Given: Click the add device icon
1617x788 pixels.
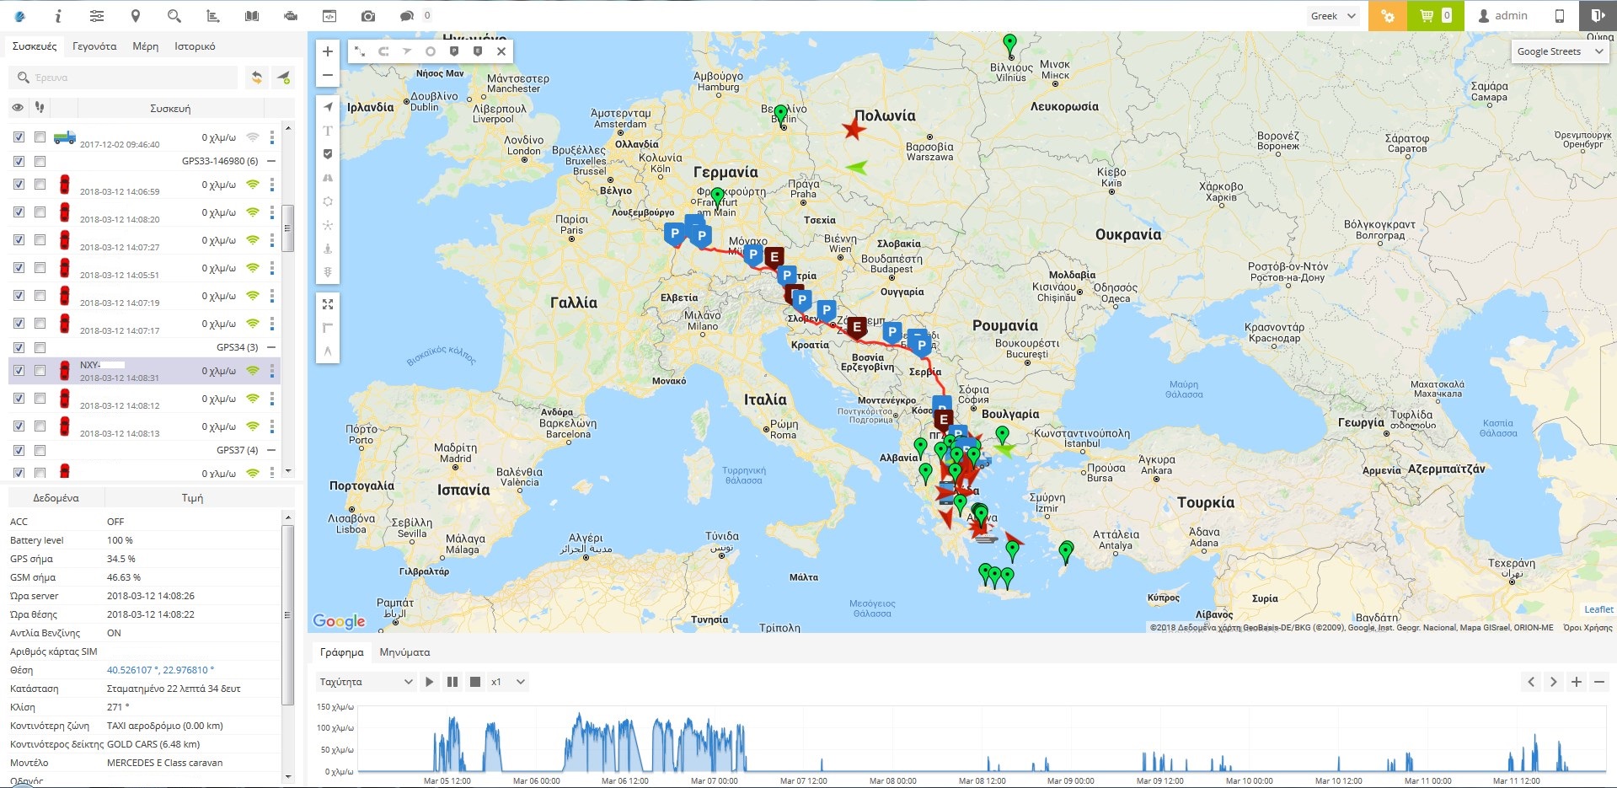Looking at the screenshot, I should point(284,78).
